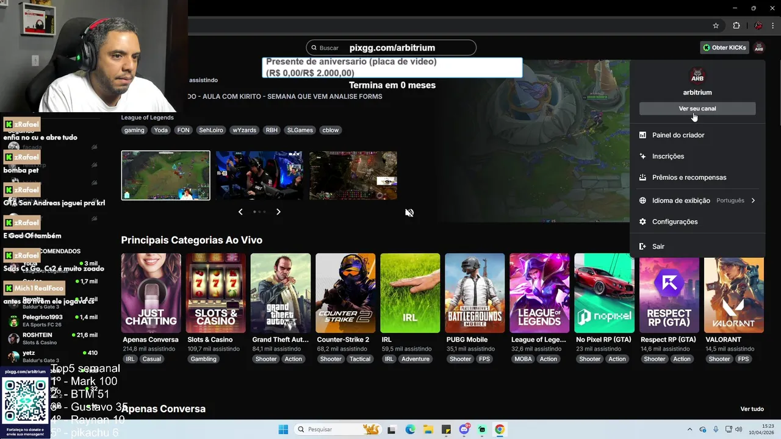Open the Chrome profile avatar in toolbar
781x439 pixels.
(x=758, y=26)
